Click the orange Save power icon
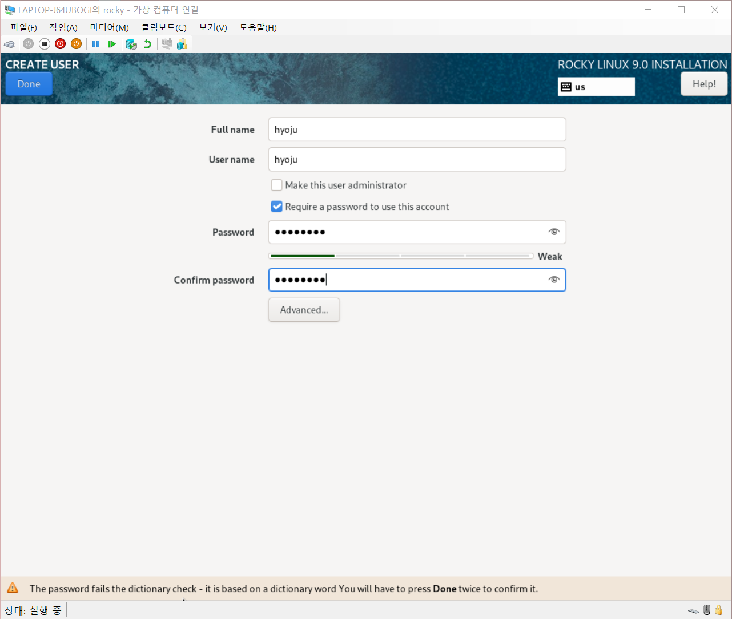 (76, 44)
